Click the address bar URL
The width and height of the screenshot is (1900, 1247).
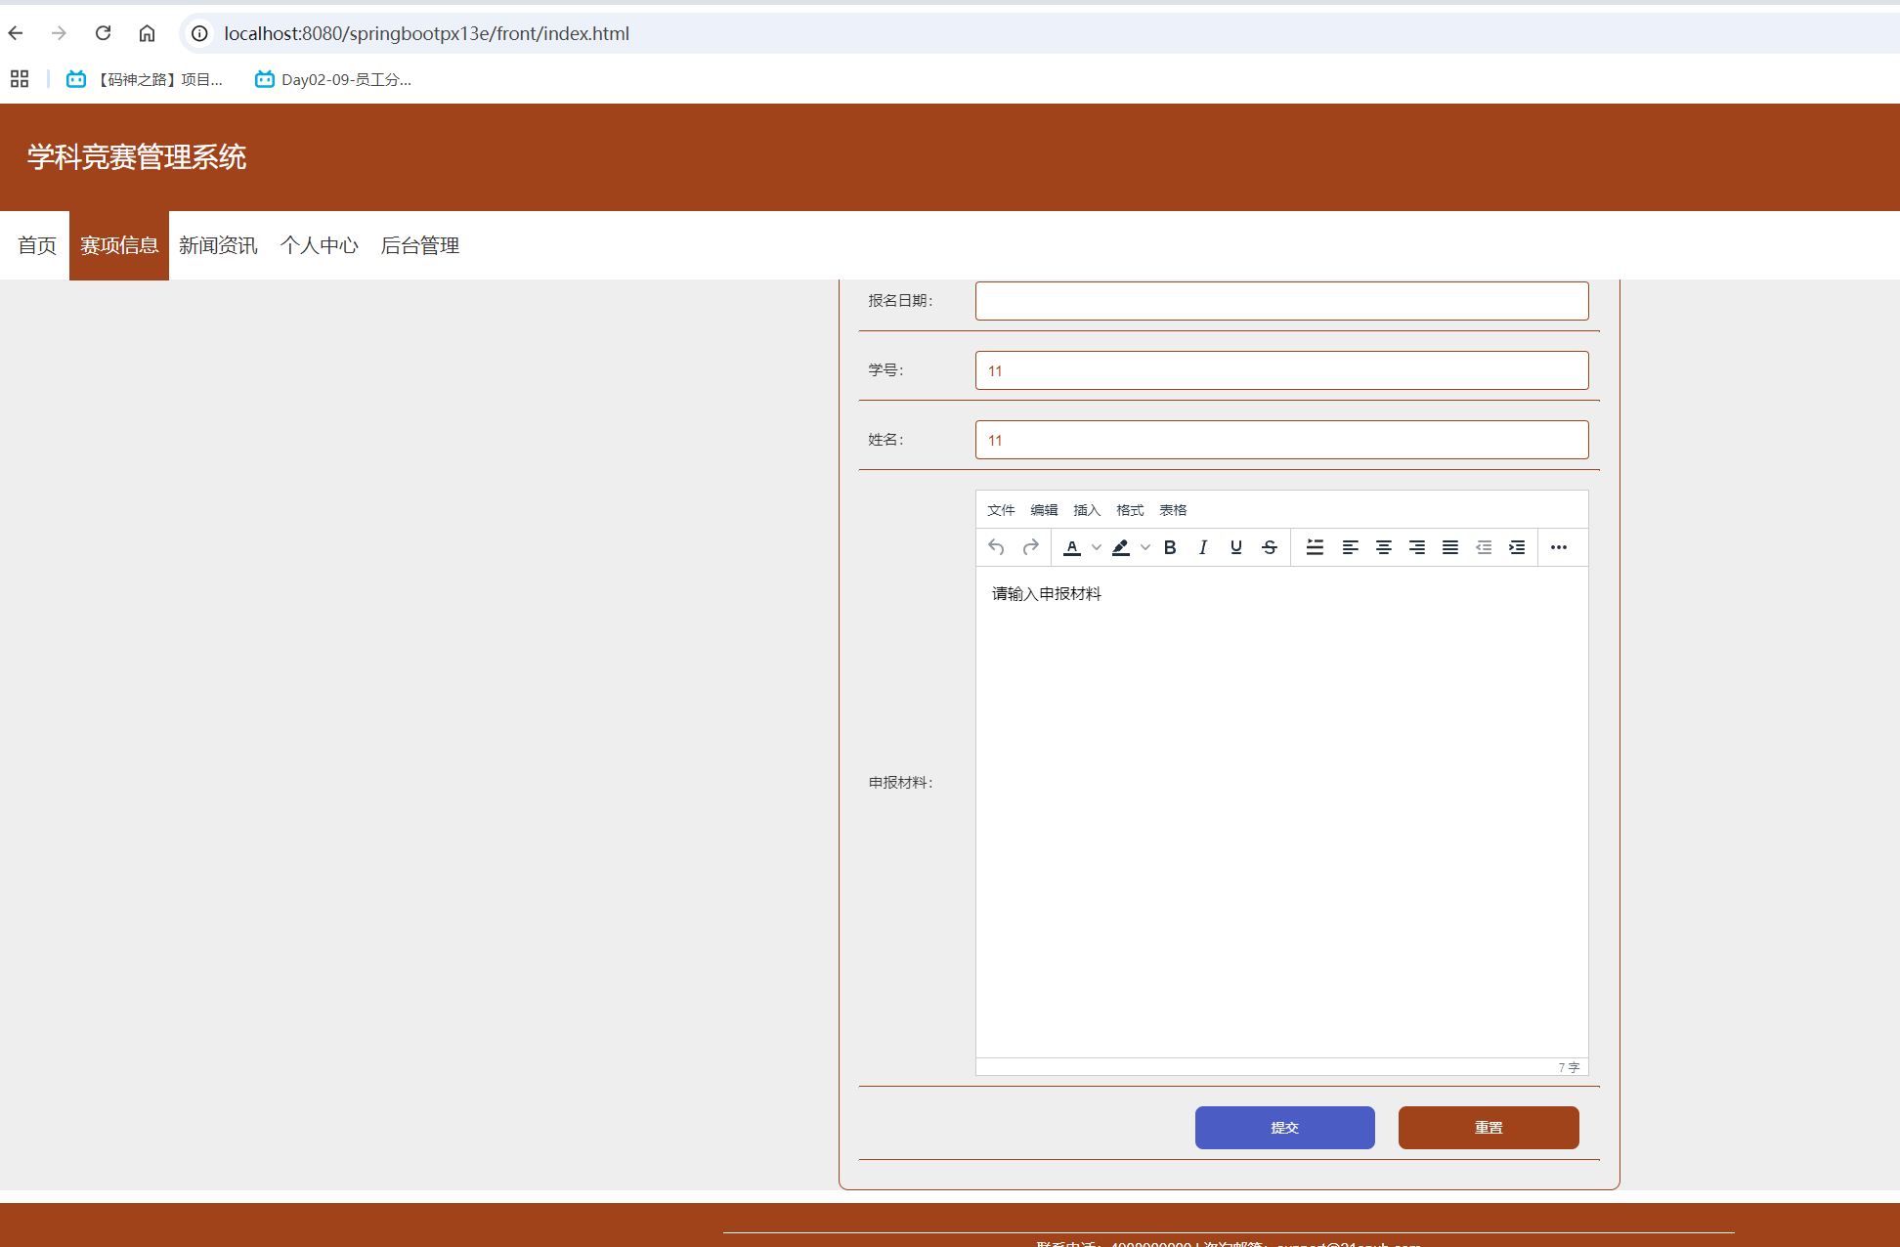(426, 33)
